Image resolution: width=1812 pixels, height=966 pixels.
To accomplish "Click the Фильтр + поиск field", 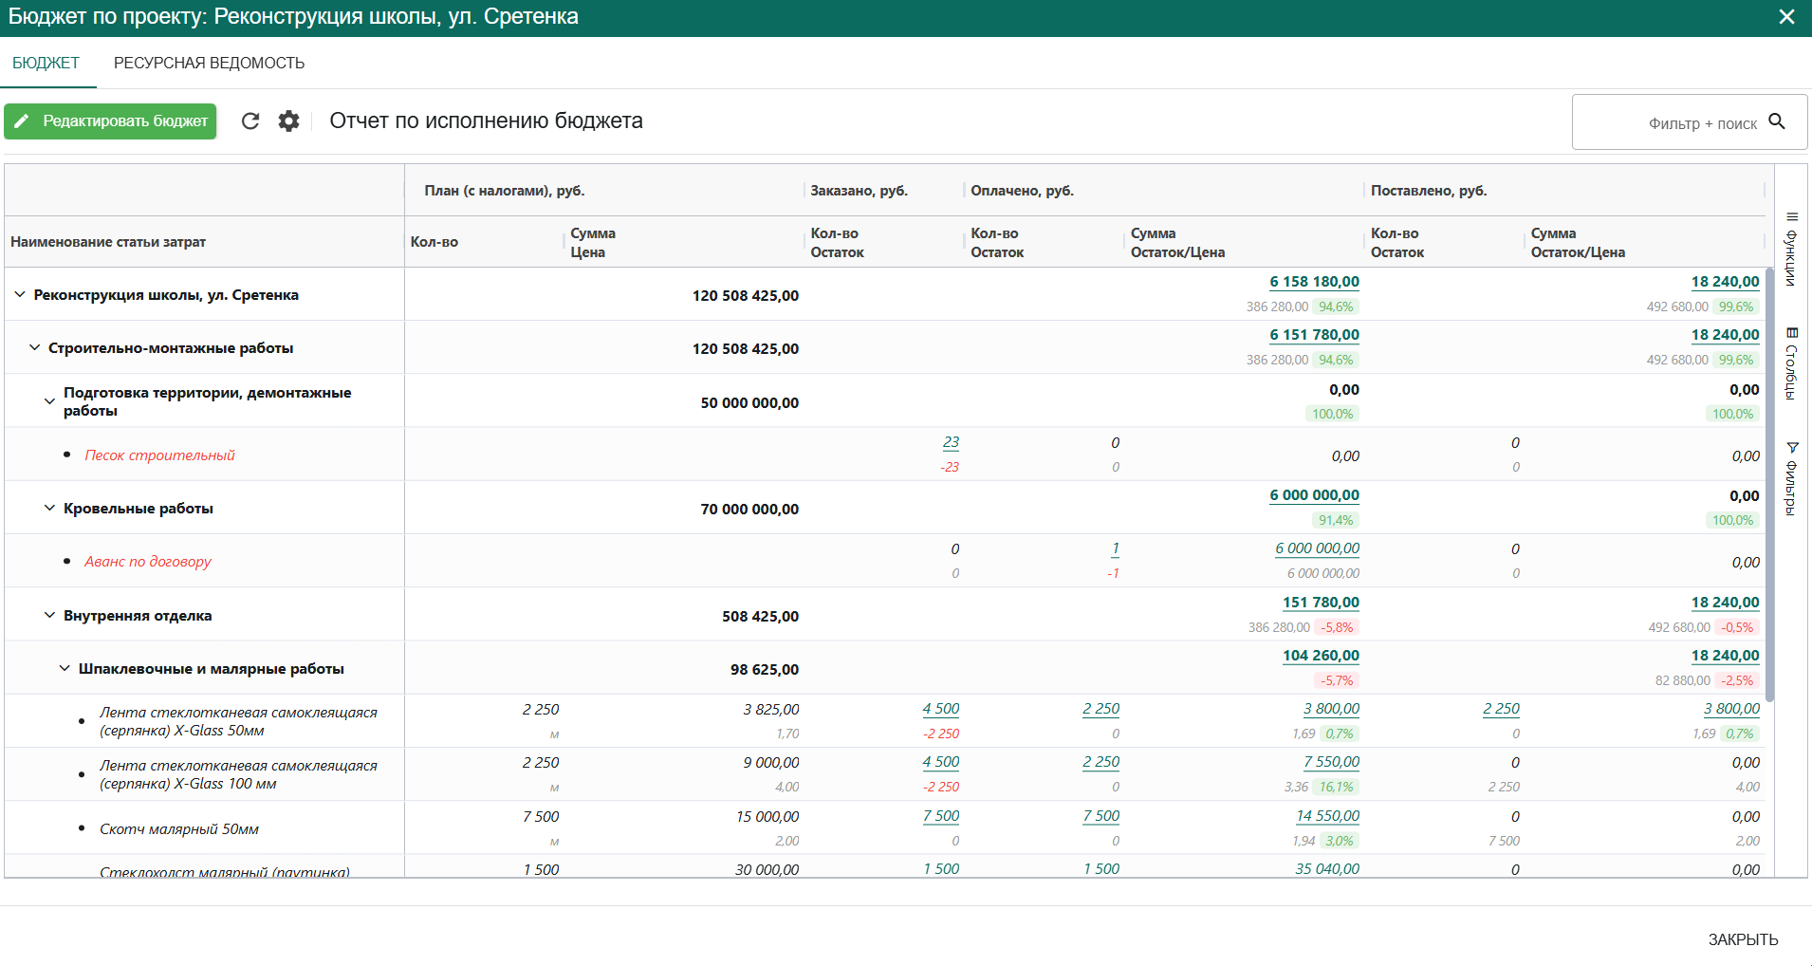I will click(x=1670, y=122).
